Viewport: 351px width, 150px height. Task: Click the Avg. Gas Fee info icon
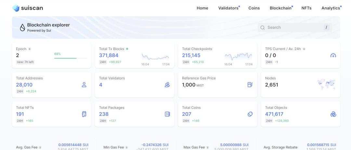coord(40,147)
